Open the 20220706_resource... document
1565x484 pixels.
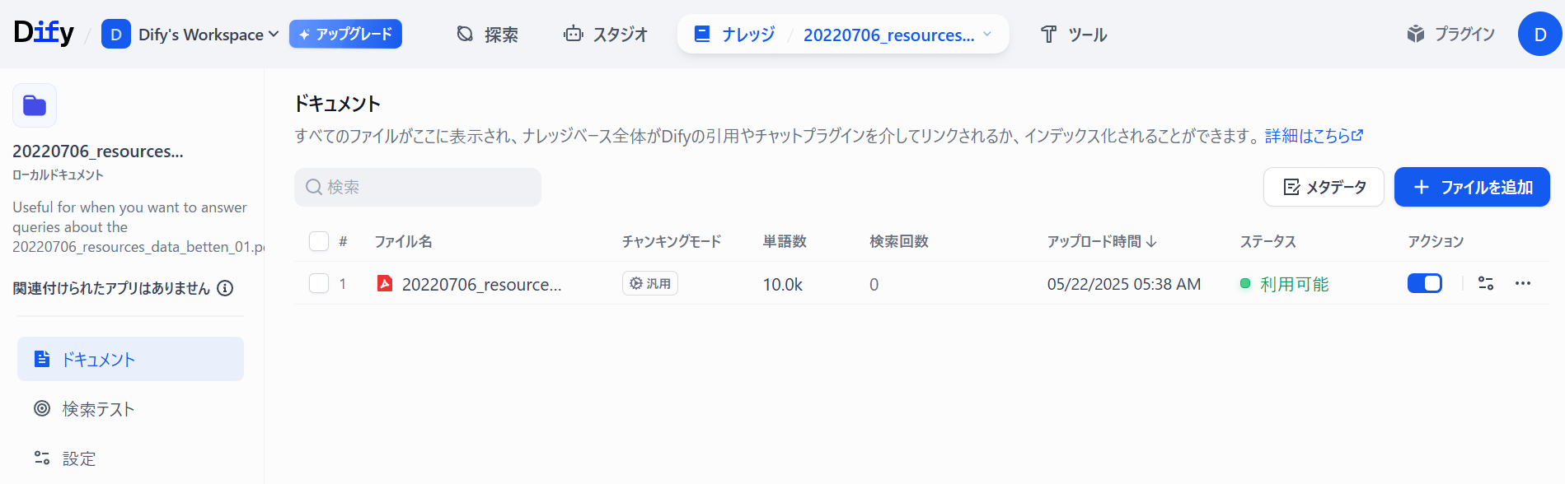[481, 284]
